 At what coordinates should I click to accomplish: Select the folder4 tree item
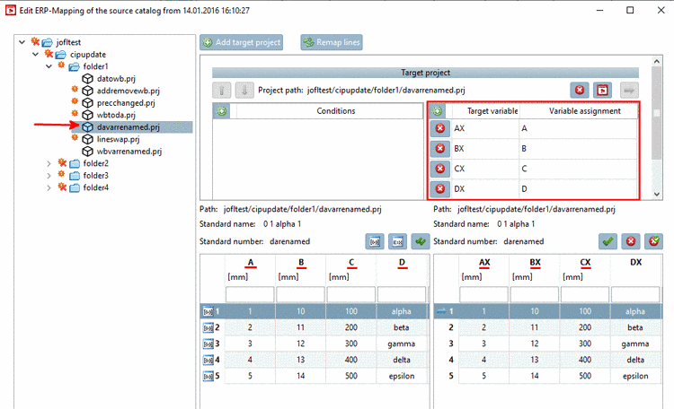96,187
